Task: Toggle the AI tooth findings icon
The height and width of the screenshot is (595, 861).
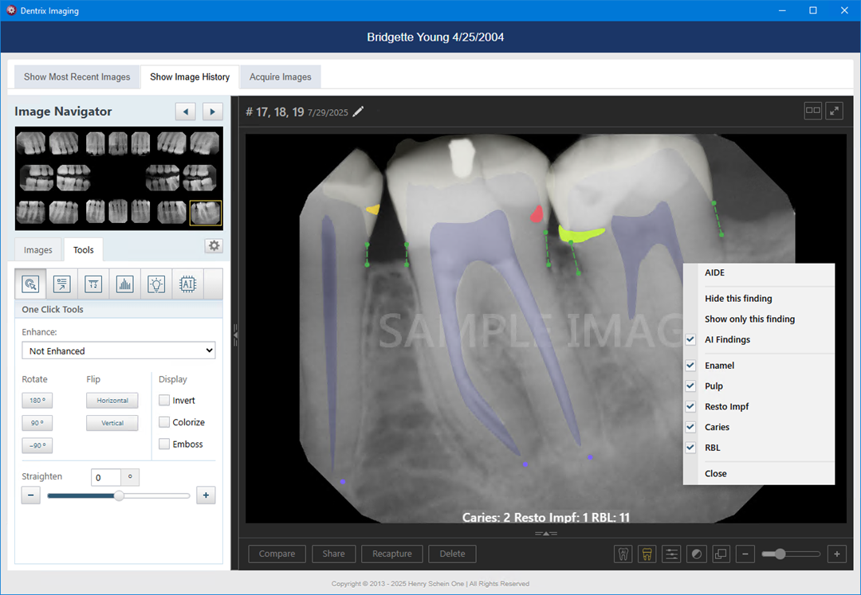Action: pos(623,554)
